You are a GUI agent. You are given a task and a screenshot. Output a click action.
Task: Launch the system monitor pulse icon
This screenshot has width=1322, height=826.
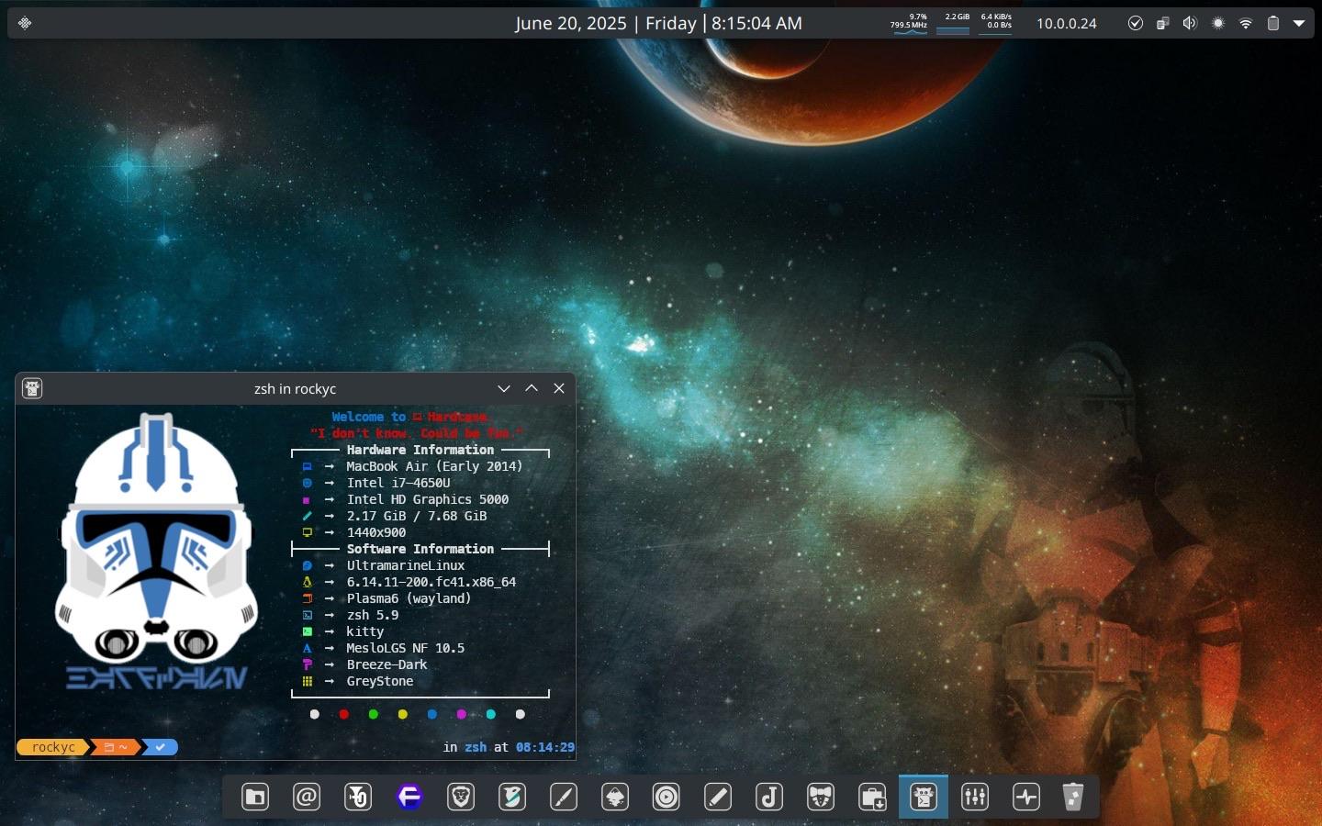pos(1026,797)
